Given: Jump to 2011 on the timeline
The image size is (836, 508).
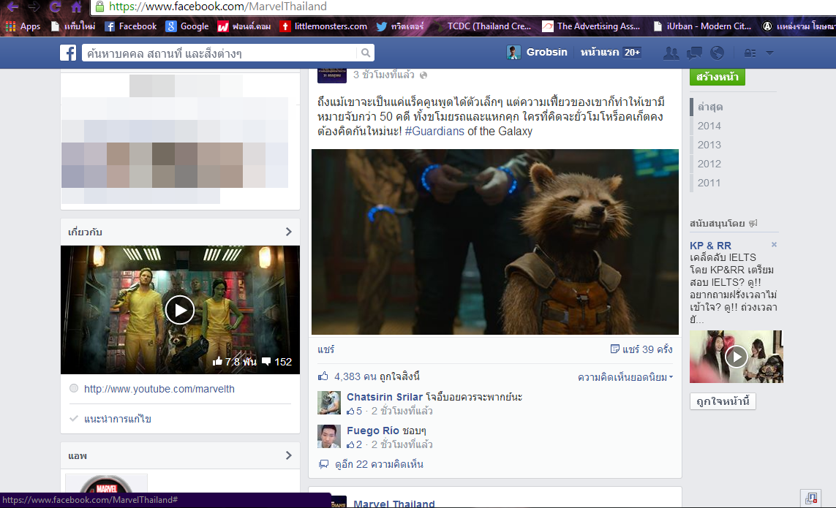Looking at the screenshot, I should [x=709, y=183].
